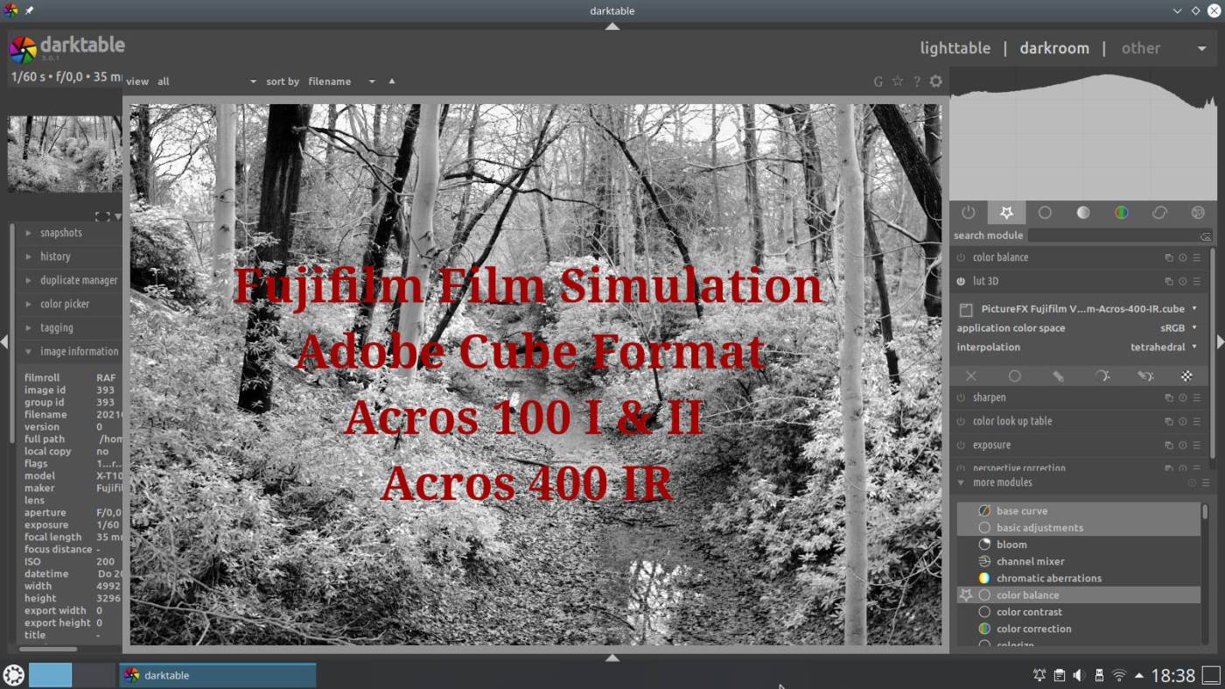
Task: Enable the sharpen module
Action: (961, 397)
